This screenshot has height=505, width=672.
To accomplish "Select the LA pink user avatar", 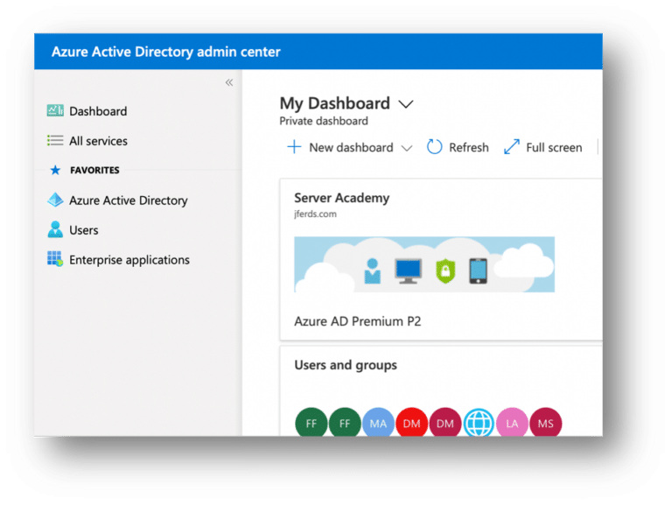I will click(x=512, y=424).
